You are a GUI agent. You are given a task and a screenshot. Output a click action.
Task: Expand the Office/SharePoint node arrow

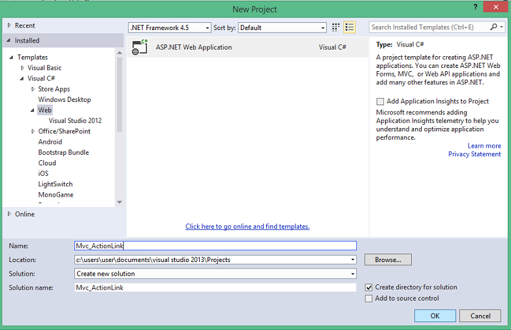33,131
